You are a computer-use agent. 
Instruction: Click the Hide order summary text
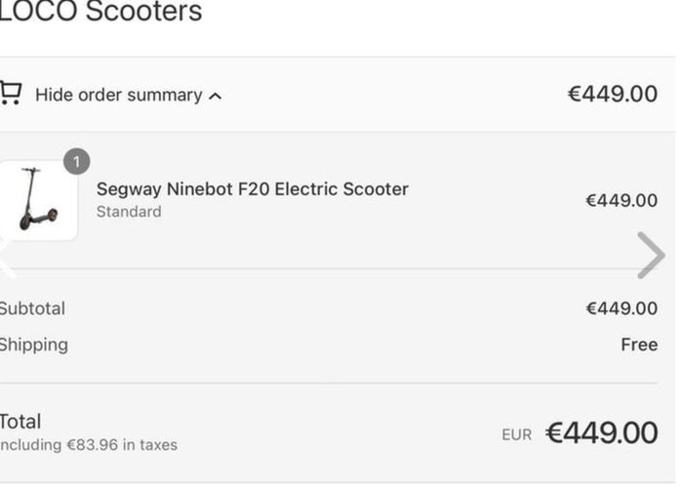118,95
